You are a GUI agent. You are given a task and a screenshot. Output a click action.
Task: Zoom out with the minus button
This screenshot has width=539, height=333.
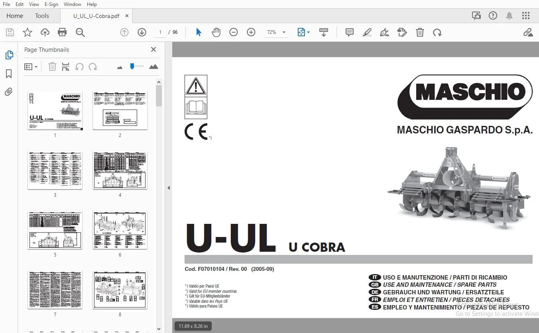pyautogui.click(x=234, y=32)
